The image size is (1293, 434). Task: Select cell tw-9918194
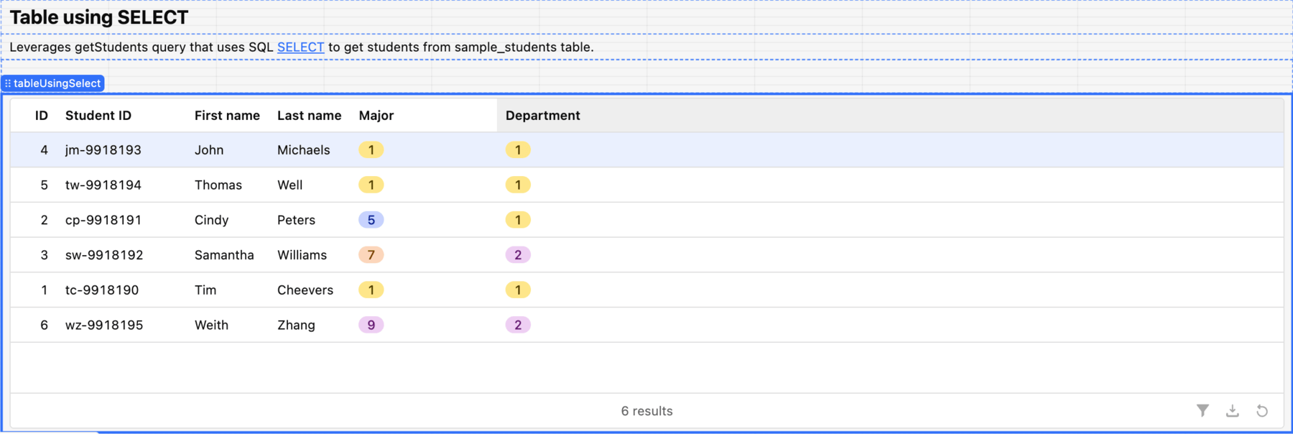coord(103,185)
